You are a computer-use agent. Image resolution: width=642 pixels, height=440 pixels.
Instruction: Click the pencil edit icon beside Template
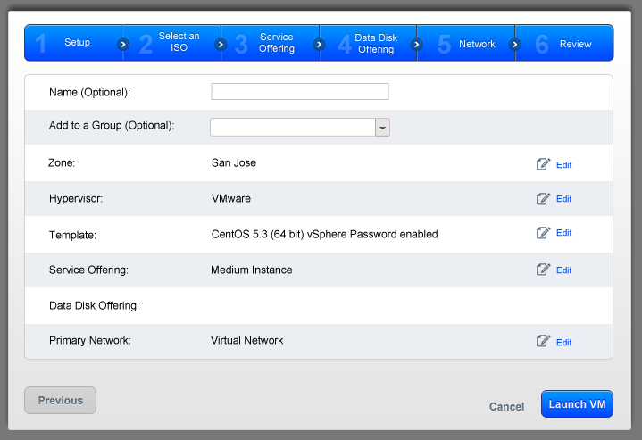(543, 233)
